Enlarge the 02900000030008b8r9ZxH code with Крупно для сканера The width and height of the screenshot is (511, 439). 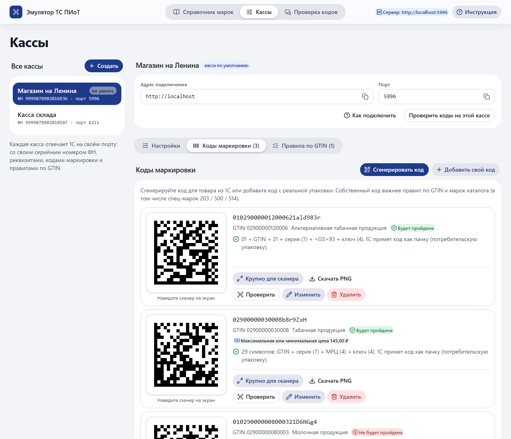click(x=268, y=381)
